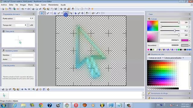Collapse the Muestras de color panel
Viewport: 193px width, 108px height.
point(189,54)
